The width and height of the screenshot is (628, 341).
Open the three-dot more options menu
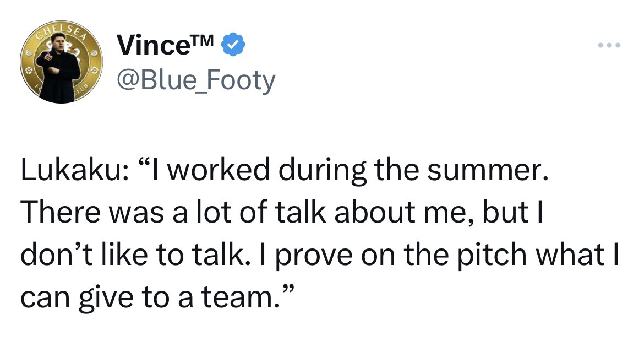pos(609,45)
